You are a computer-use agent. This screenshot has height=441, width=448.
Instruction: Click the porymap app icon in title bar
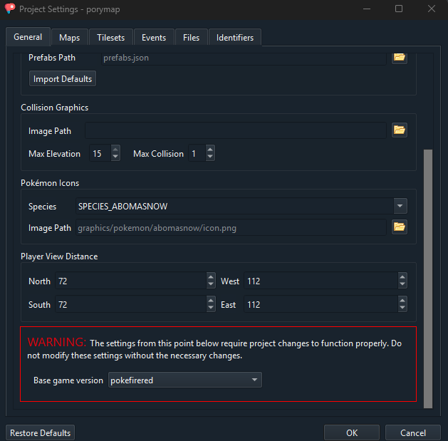9,9
